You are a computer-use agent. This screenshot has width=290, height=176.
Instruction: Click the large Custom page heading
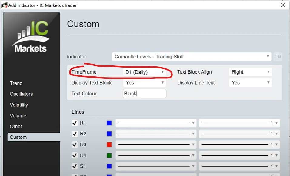coord(83,24)
